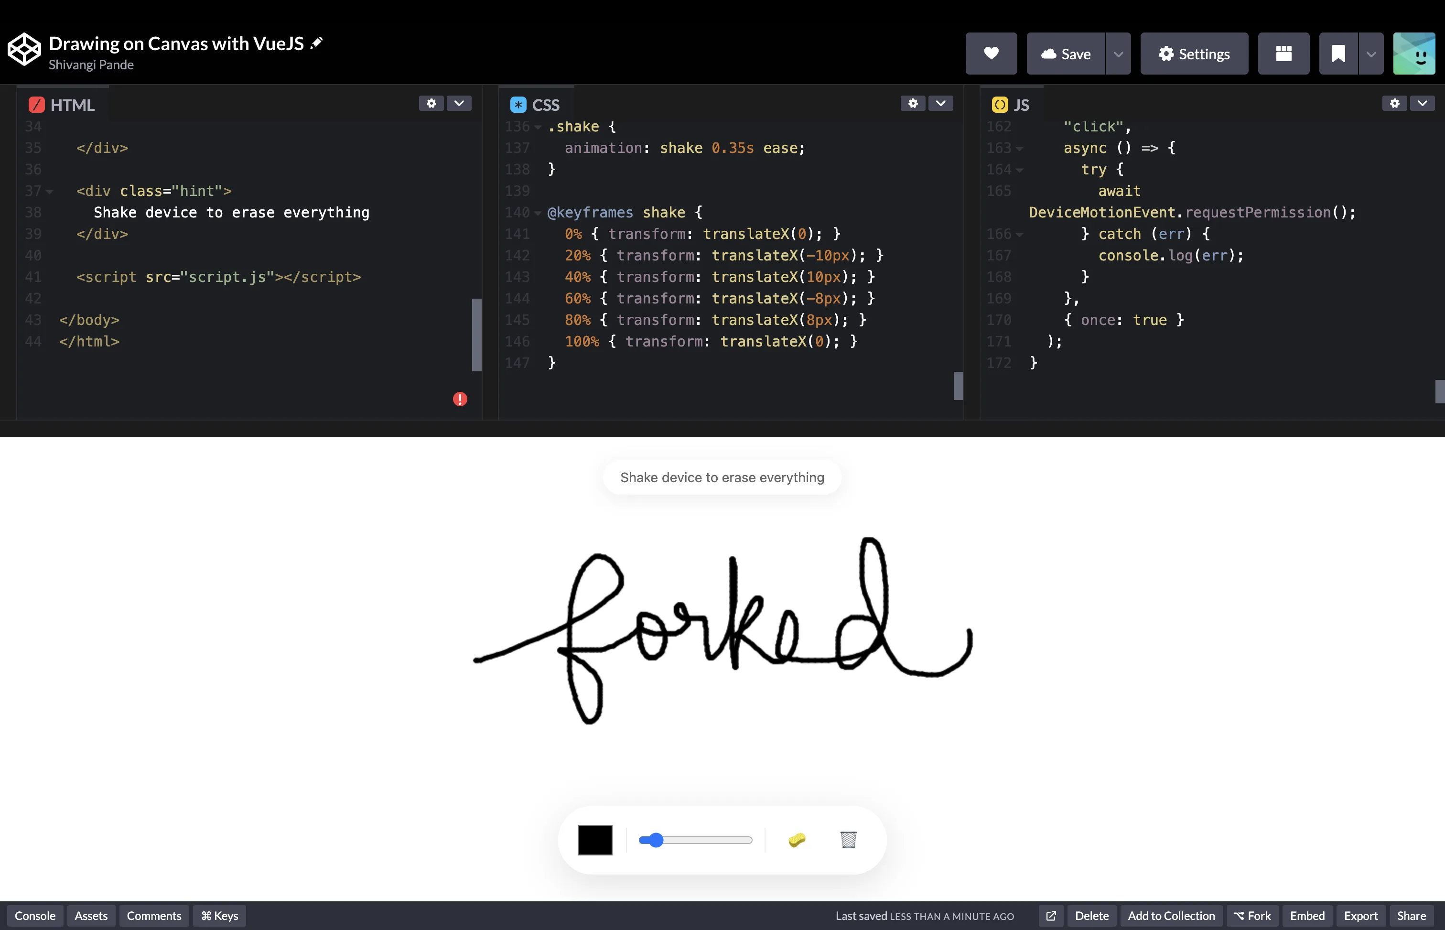Open the black color picker swatch
The image size is (1445, 930).
(x=595, y=840)
